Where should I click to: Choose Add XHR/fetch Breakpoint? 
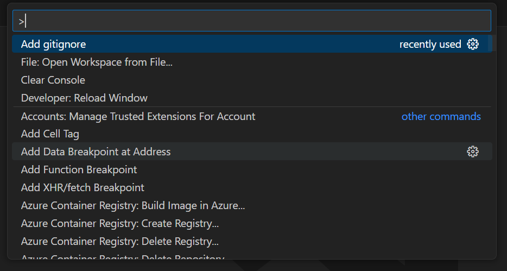click(x=83, y=187)
